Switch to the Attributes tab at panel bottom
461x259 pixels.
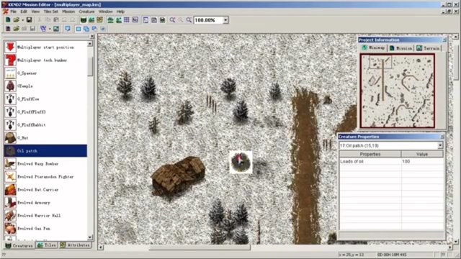[75, 245]
